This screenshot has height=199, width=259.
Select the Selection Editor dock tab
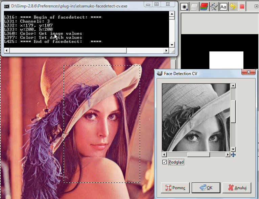tap(242, 7)
